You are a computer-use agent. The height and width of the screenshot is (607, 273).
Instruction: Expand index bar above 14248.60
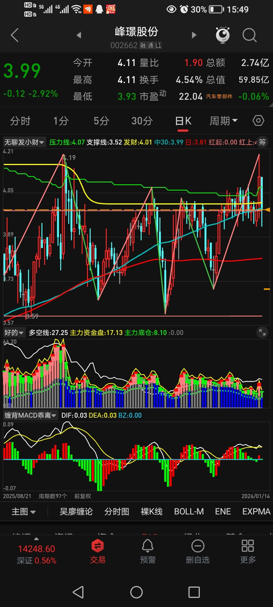(36, 539)
